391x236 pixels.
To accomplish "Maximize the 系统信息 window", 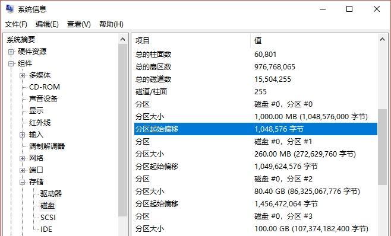I will point(349,9).
